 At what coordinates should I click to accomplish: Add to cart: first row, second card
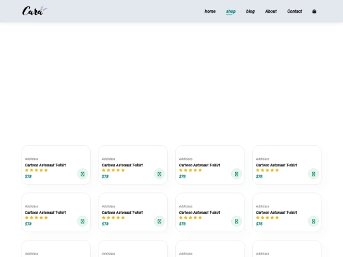point(159,174)
